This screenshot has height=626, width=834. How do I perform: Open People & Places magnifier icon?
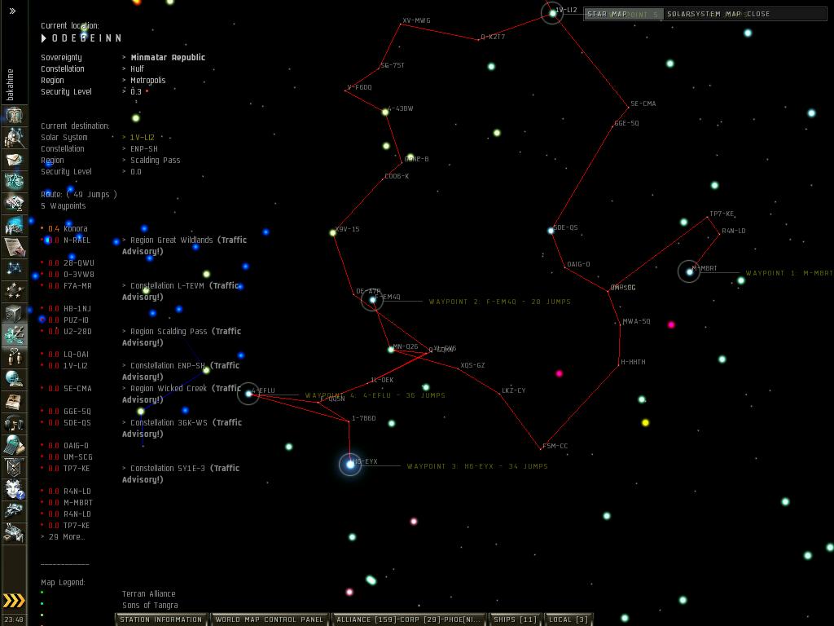14,137
